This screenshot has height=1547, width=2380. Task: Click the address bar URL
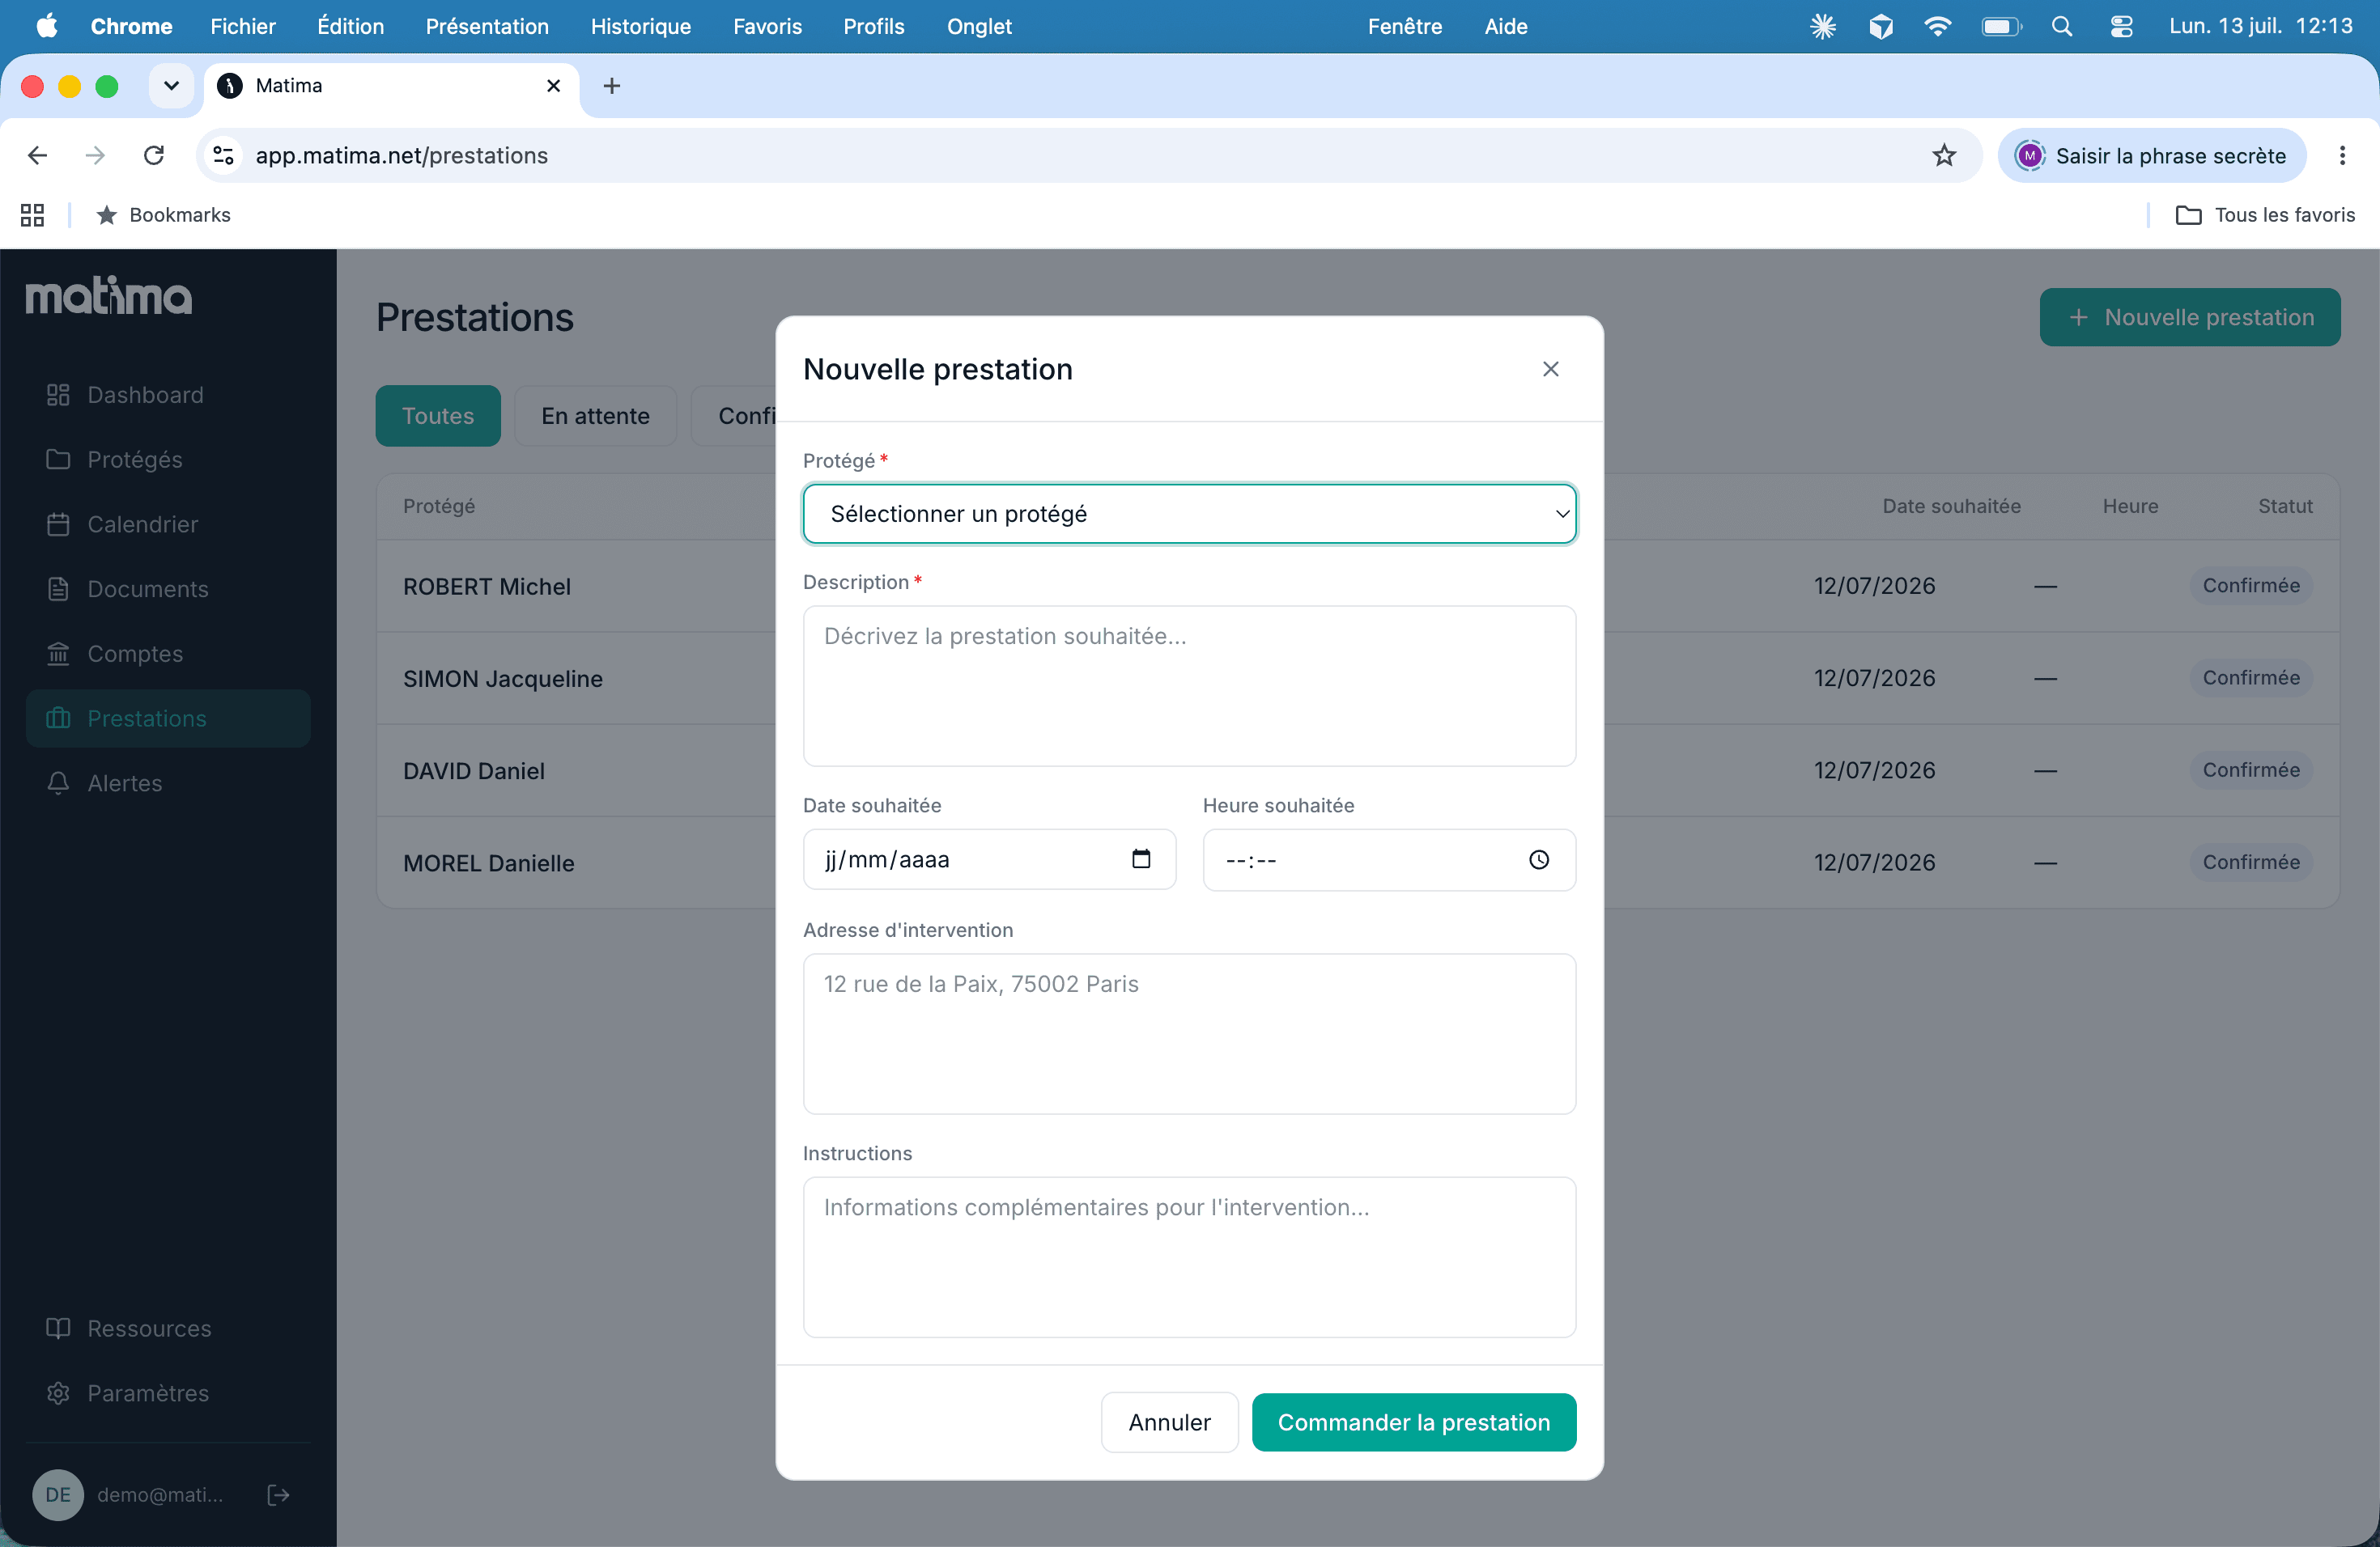401,155
